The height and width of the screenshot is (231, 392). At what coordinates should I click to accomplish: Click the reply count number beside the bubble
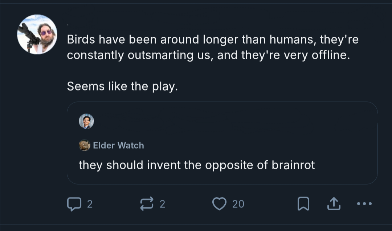tap(90, 204)
